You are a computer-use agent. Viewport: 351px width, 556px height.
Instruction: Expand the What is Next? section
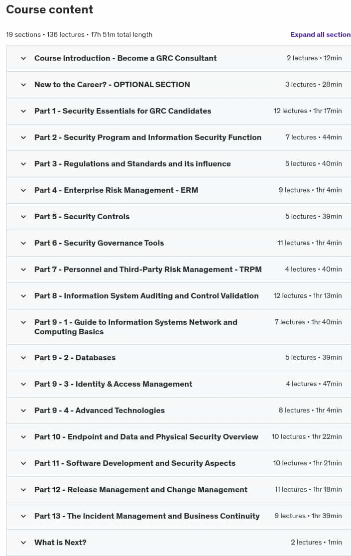[x=179, y=543]
